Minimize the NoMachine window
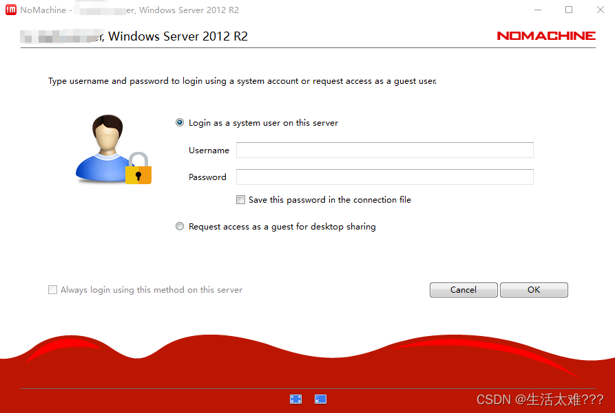615x413 pixels. point(538,10)
